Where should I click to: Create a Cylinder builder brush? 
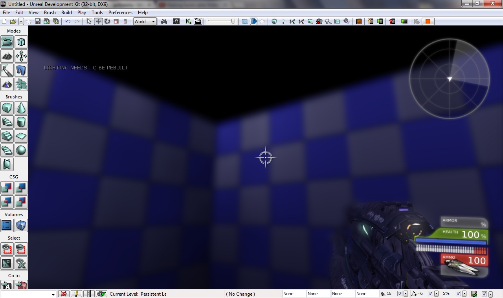pos(21,122)
